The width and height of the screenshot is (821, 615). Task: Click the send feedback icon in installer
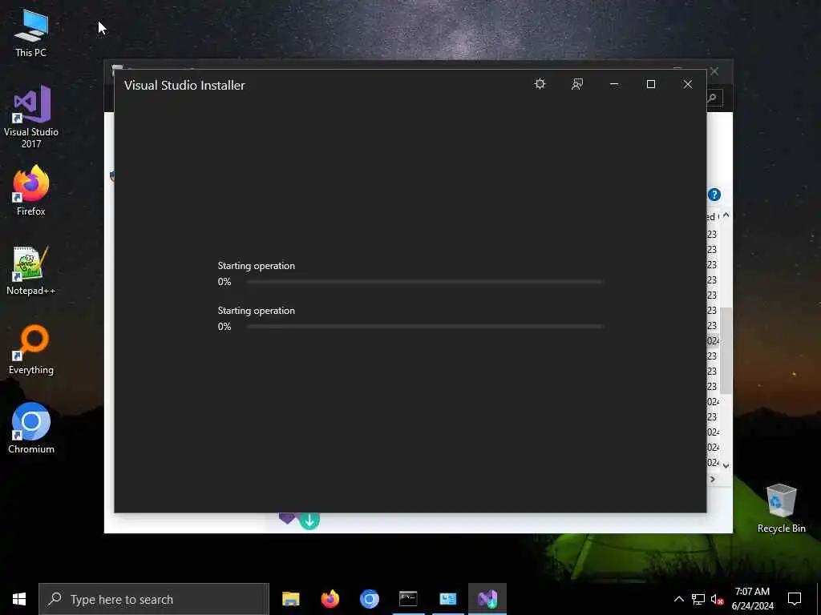tap(577, 84)
